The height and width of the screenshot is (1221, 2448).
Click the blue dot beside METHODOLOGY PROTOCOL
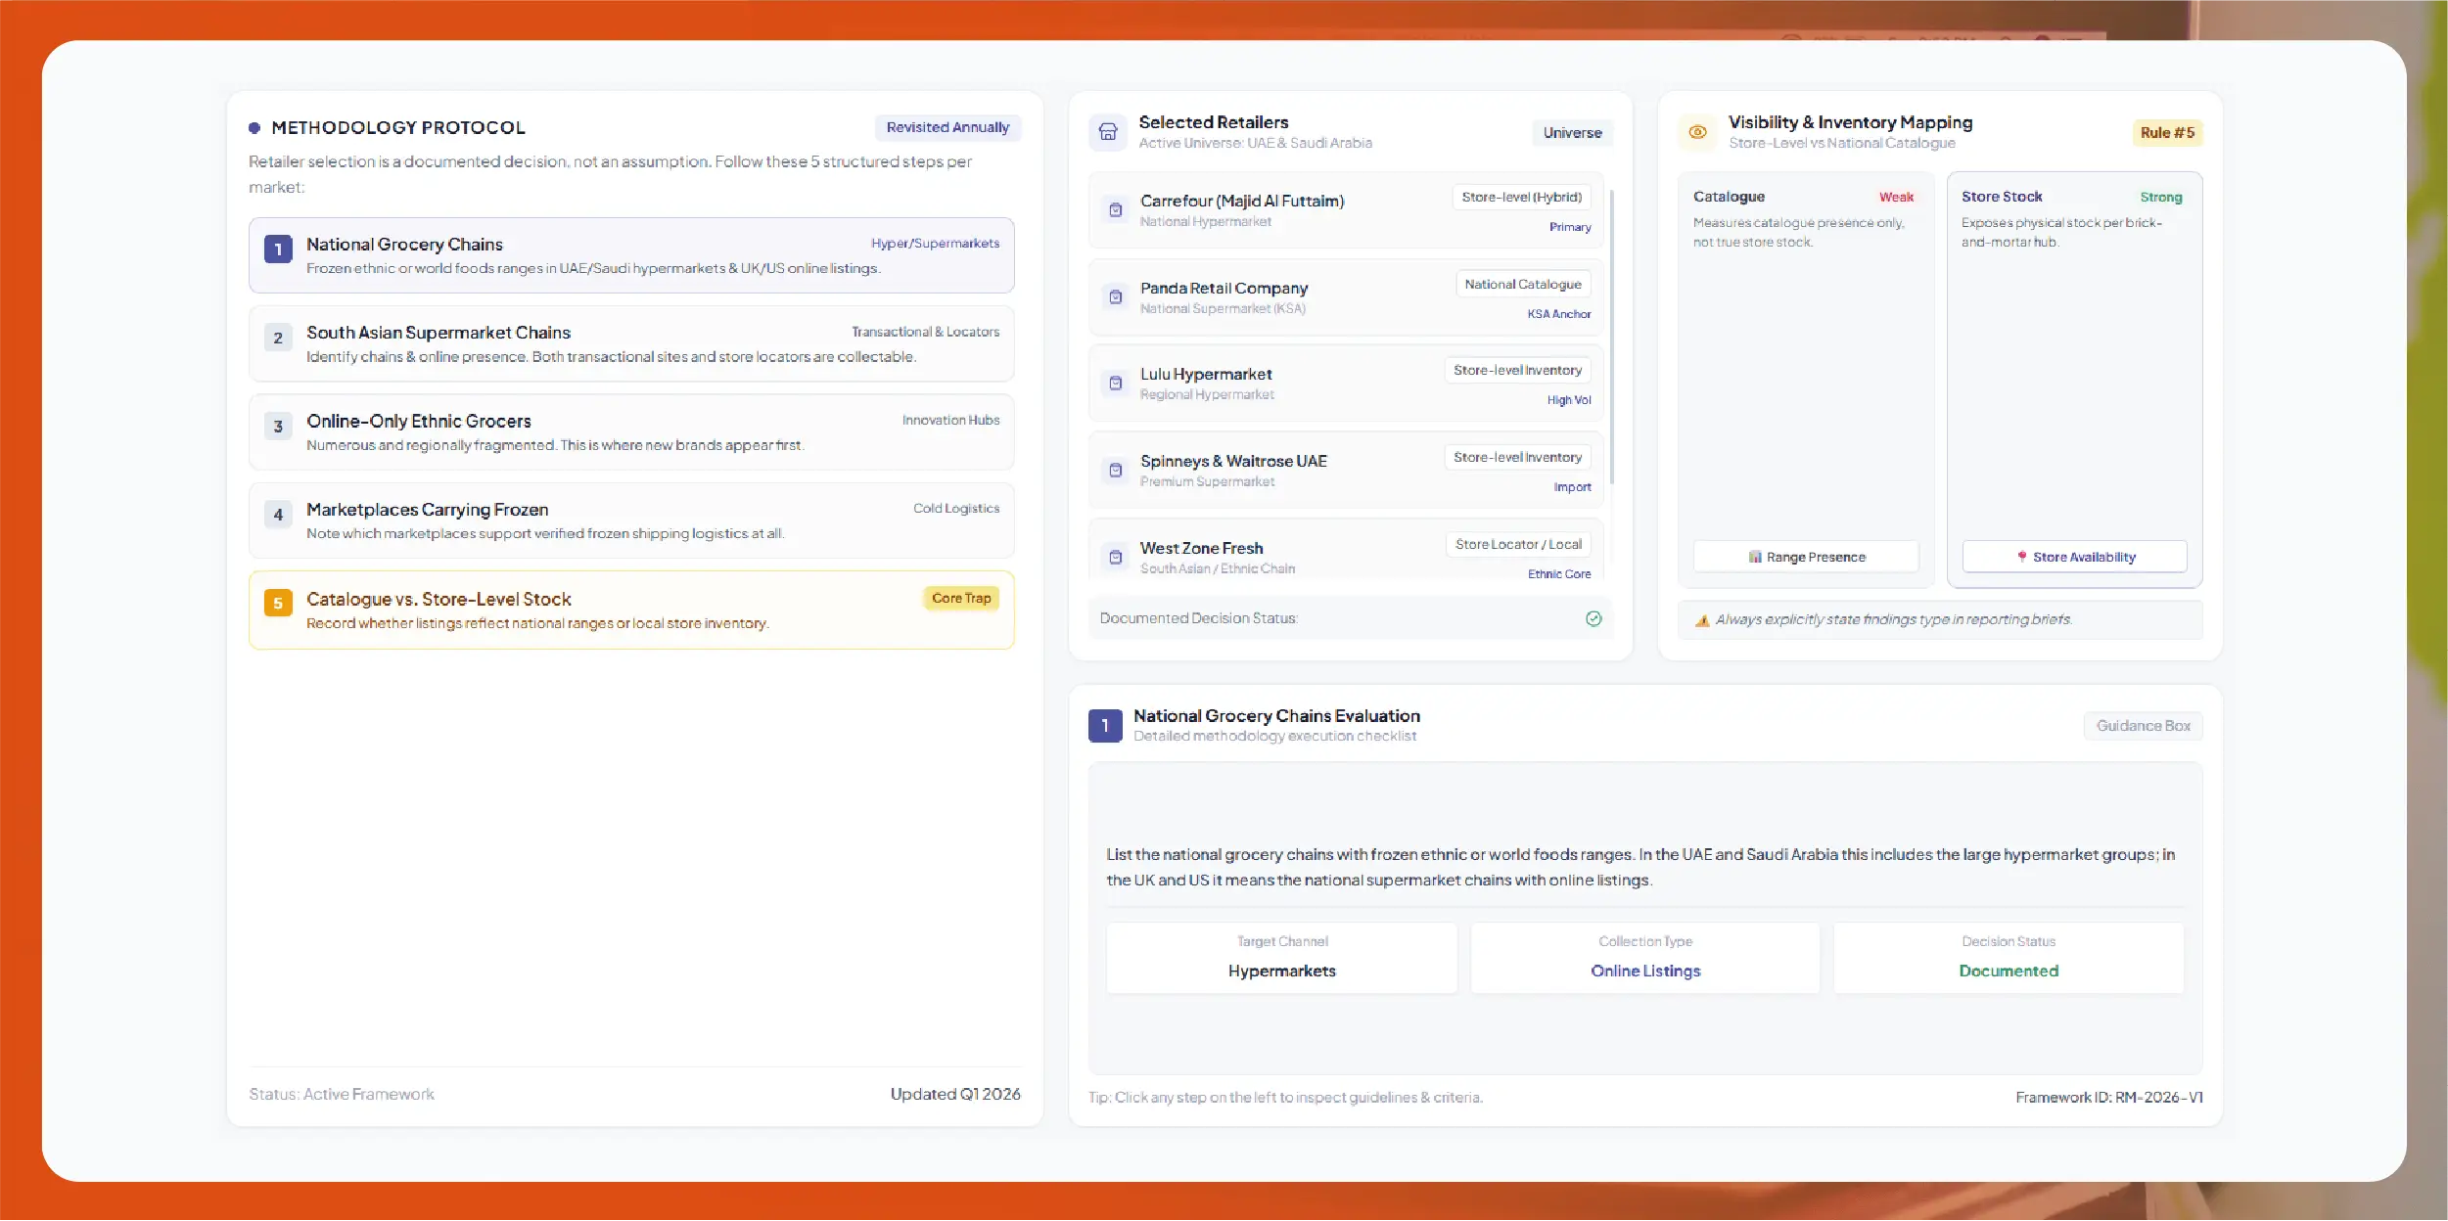(254, 128)
